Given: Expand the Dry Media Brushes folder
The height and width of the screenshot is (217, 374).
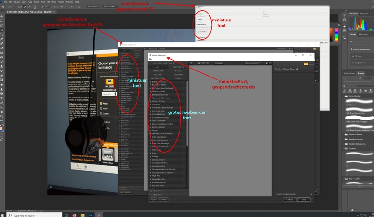Looking at the screenshot, I should [x=344, y=134].
